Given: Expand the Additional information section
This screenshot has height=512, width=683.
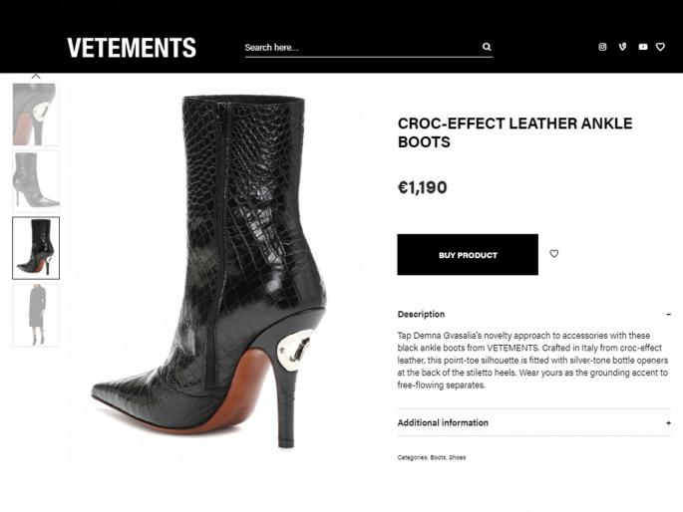Looking at the screenshot, I should click(668, 423).
